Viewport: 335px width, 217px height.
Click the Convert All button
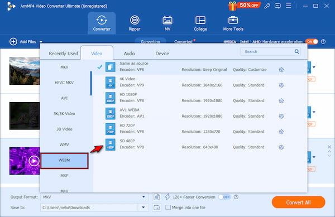point(299,202)
